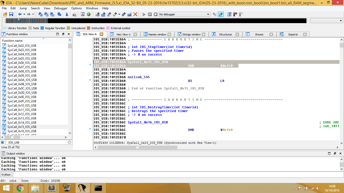Viewport: 344px width, 193px height.
Task: Click the breakpoint list icon
Action: [x=229, y=14]
